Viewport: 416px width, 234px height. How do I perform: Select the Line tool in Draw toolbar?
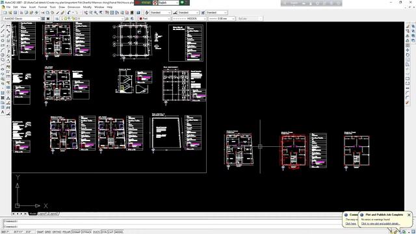tap(3, 26)
